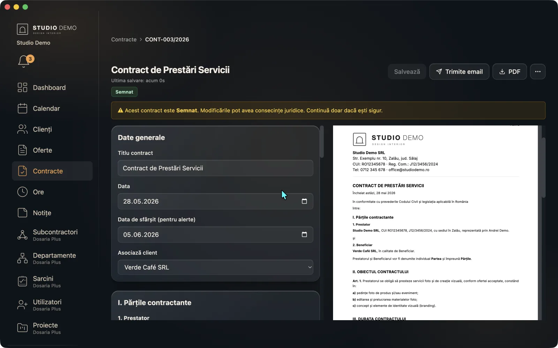Screen dimensions: 558x348
Task: Open the Departamente hierarchy icon
Action: point(22,258)
